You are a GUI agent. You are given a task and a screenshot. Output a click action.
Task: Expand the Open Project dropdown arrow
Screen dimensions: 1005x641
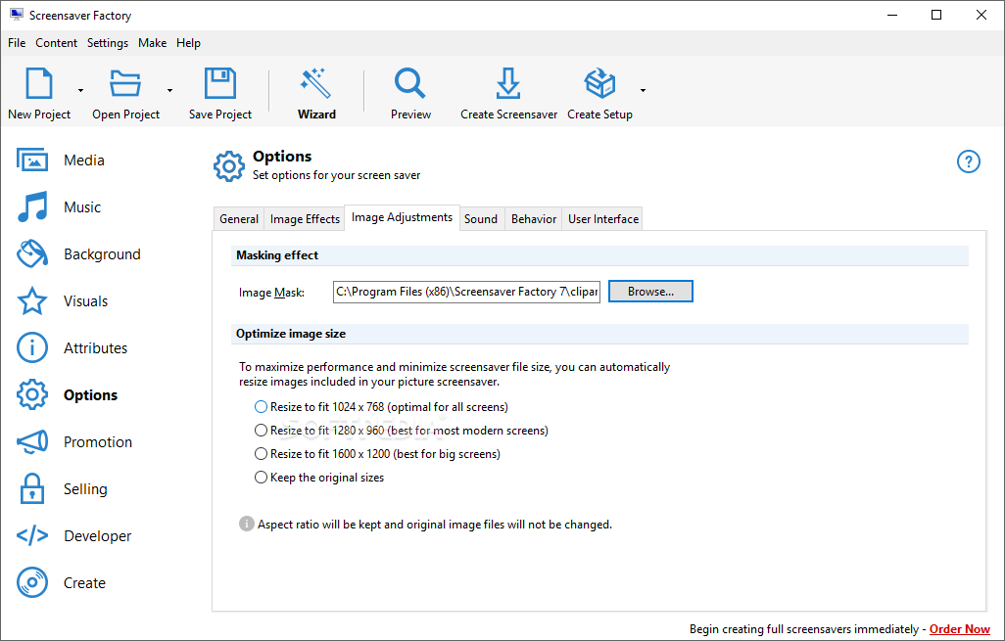click(169, 90)
